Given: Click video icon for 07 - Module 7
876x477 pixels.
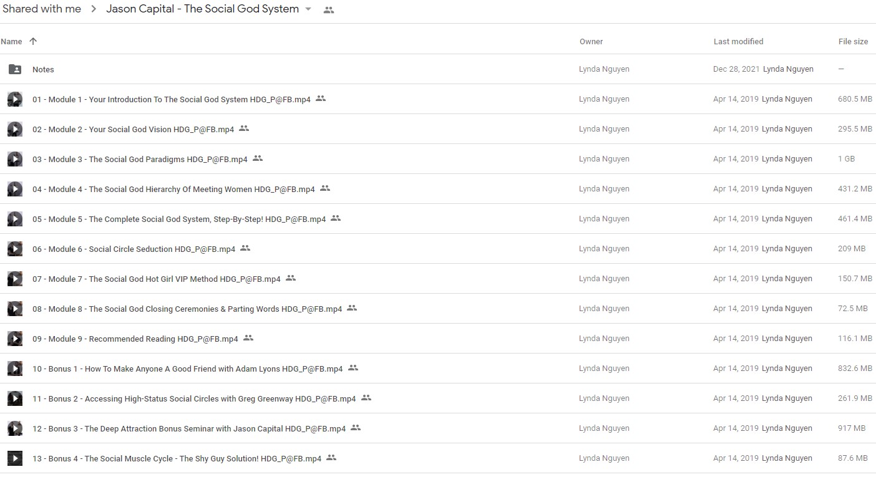Looking at the screenshot, I should 15,279.
